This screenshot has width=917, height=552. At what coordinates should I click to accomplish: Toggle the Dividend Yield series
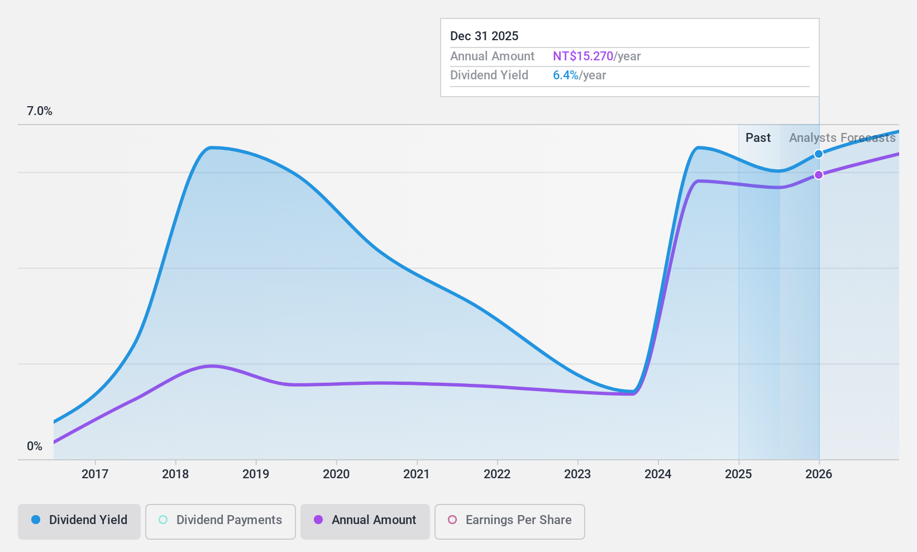point(79,522)
